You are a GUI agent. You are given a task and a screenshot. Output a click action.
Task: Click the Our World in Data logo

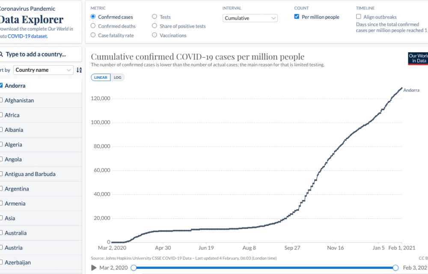click(x=418, y=59)
